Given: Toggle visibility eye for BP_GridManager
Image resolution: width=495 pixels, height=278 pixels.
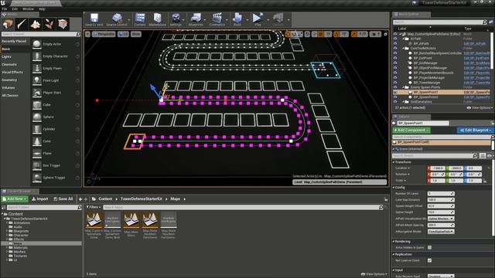Looking at the screenshot, I should (395, 63).
